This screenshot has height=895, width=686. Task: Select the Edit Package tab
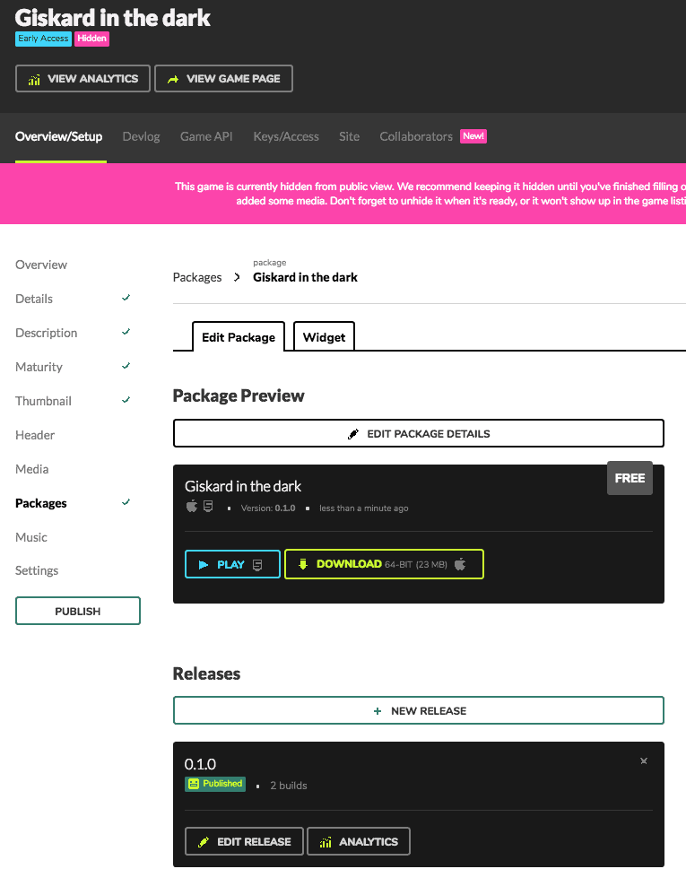coord(239,337)
